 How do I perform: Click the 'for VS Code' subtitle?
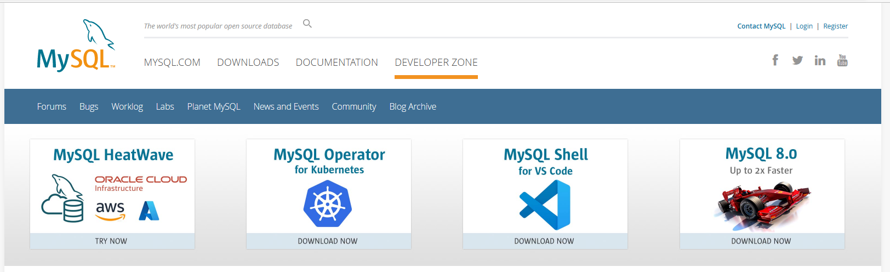pyautogui.click(x=545, y=171)
